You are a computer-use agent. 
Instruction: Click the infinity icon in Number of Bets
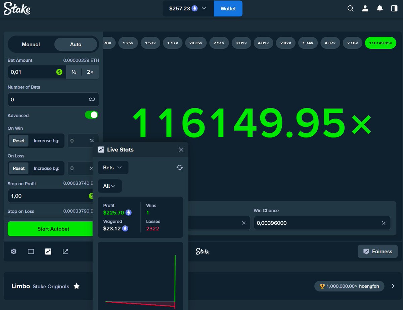pyautogui.click(x=92, y=99)
